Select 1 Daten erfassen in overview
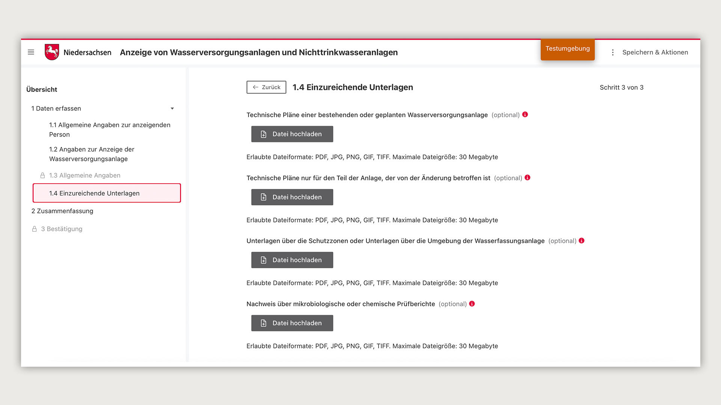Viewport: 721px width, 405px height. pos(56,108)
